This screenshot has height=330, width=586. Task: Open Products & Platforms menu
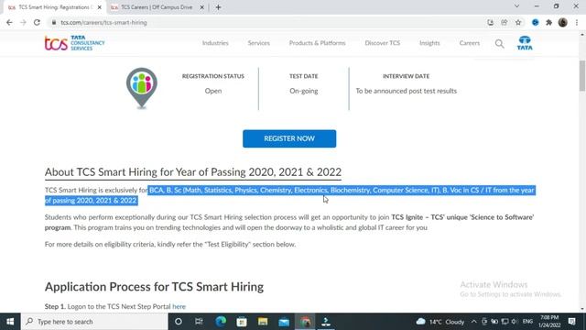point(318,43)
